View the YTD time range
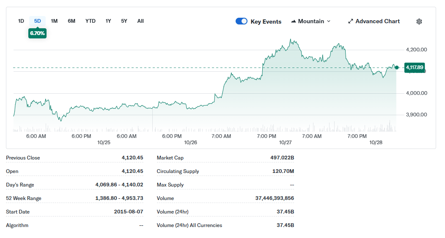Image resolution: width=445 pixels, height=238 pixels. click(91, 21)
